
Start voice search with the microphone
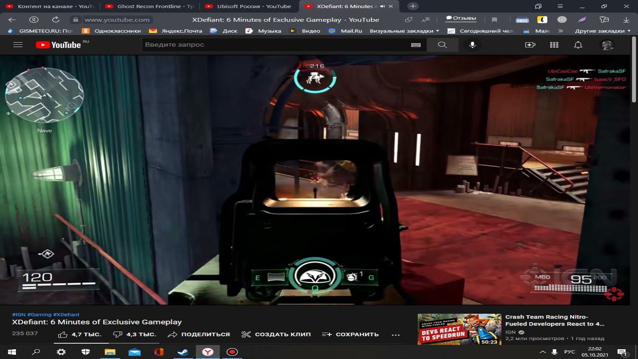tap(473, 45)
